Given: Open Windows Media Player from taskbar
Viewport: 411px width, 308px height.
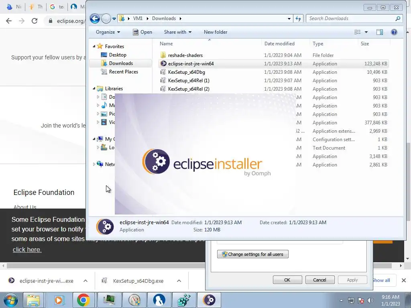Looking at the screenshot, I should pos(59,300).
